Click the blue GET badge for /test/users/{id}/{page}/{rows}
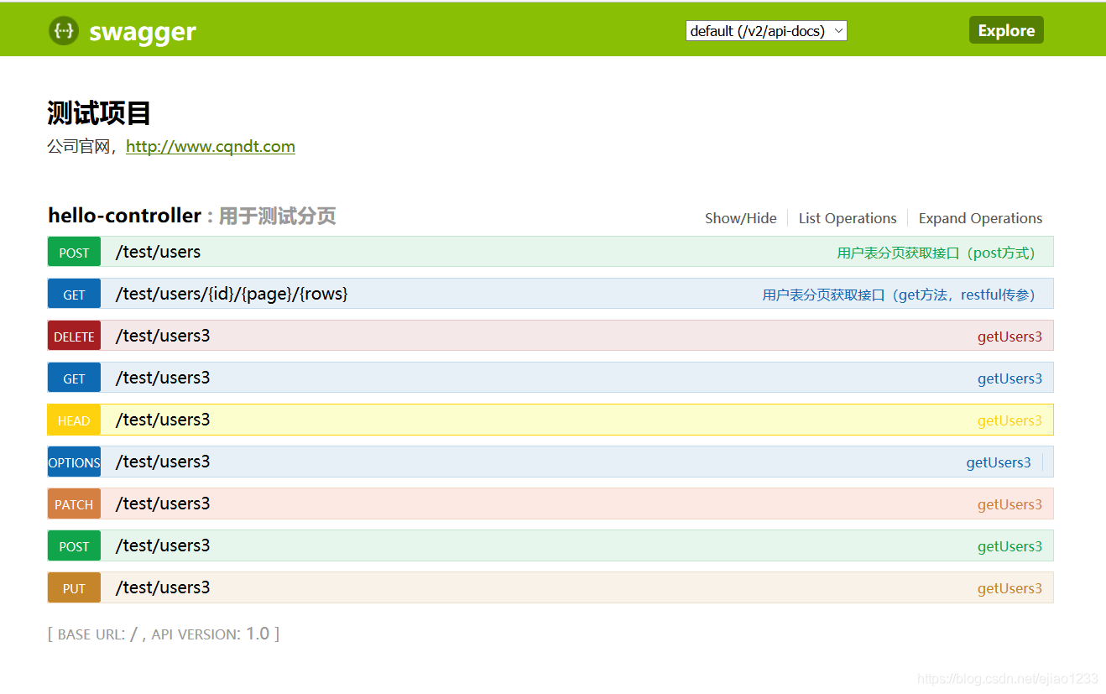Screen dimensions: 1106x694 pos(73,294)
